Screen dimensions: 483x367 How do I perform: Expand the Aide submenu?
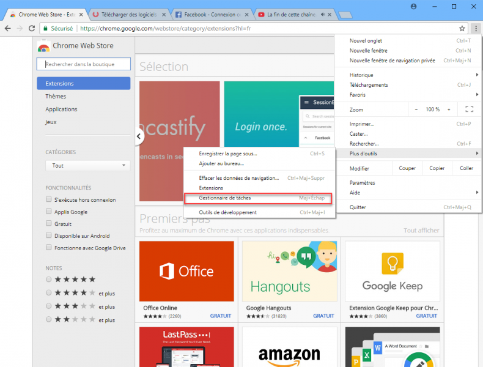click(408, 193)
